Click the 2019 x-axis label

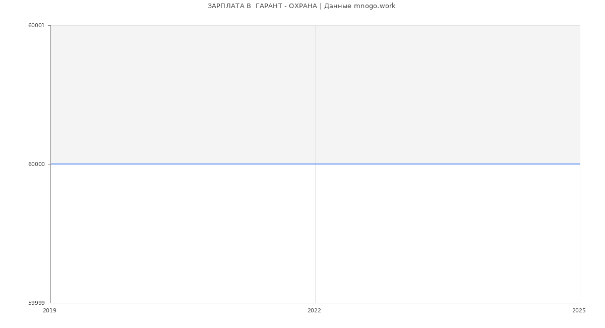(49, 311)
